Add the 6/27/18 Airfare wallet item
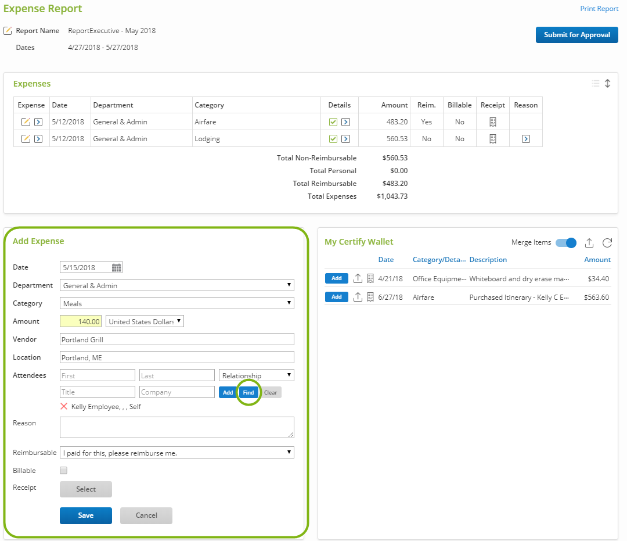Screen dimensions: 627x541 pos(336,297)
